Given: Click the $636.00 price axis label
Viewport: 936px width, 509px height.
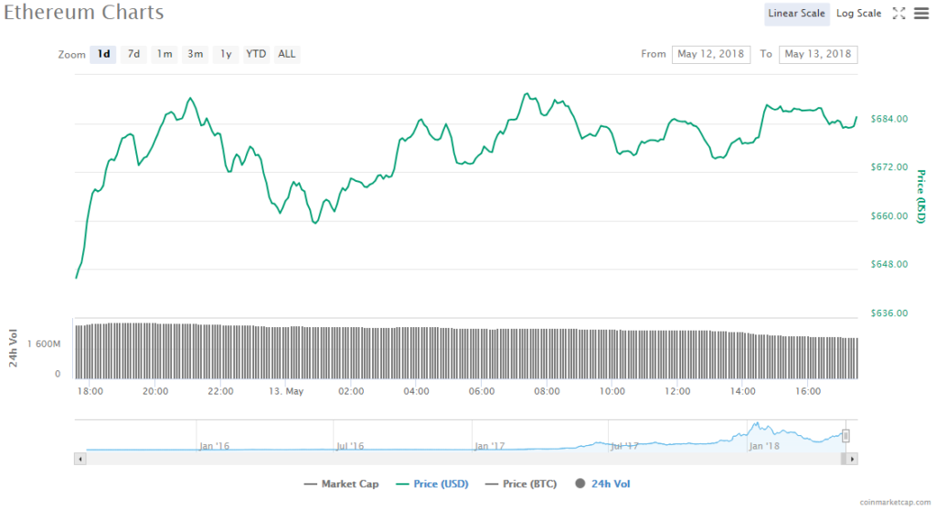Looking at the screenshot, I should click(x=888, y=313).
